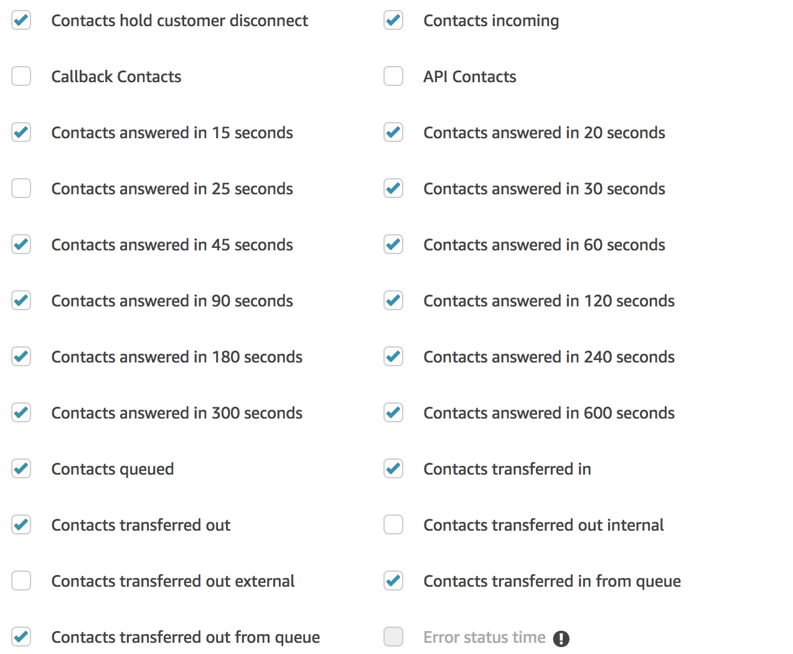Uncheck Contacts hold customer disconnect
Image resolution: width=793 pixels, height=654 pixels.
(21, 20)
